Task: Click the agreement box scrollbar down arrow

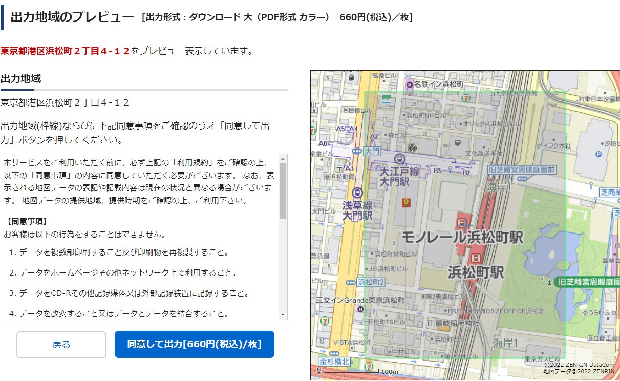Action: [x=283, y=313]
